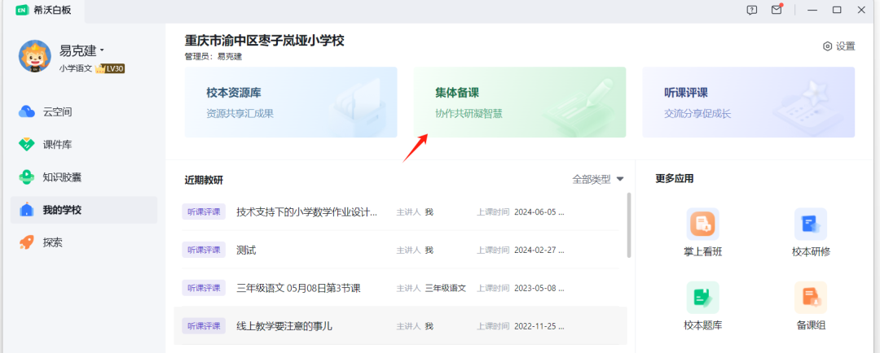Screen dimensions: 880x353
Task: Minimize the 希沃白板 window
Action: [812, 10]
